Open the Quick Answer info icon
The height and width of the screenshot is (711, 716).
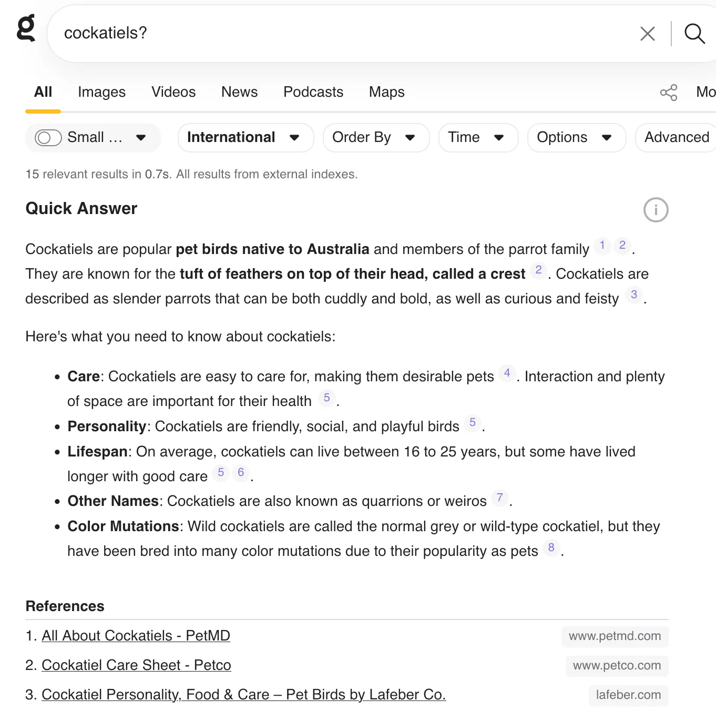point(656,210)
